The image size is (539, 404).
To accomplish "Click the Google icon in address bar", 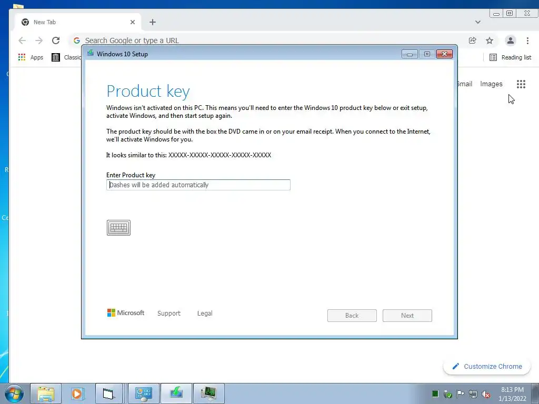I will (77, 41).
